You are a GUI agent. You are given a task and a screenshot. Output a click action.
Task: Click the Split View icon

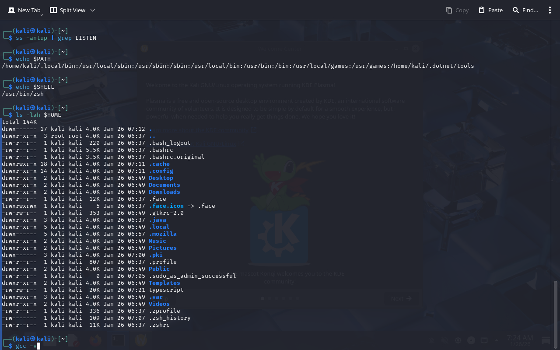(x=53, y=10)
